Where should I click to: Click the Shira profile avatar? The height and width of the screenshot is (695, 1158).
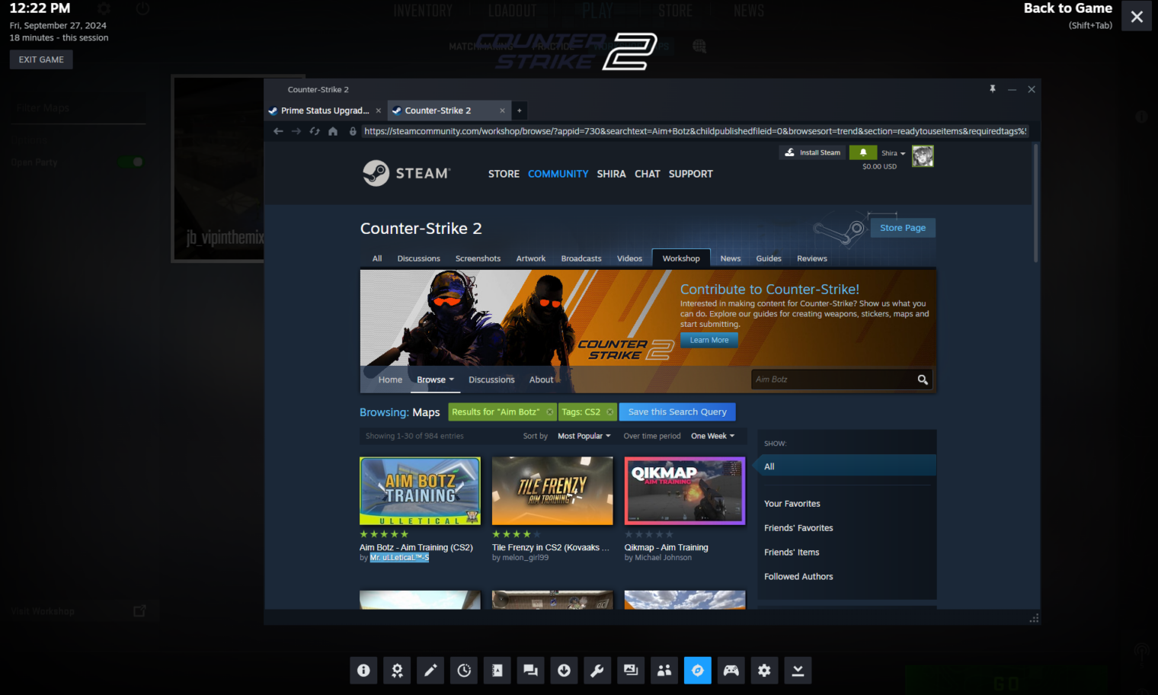coord(923,156)
